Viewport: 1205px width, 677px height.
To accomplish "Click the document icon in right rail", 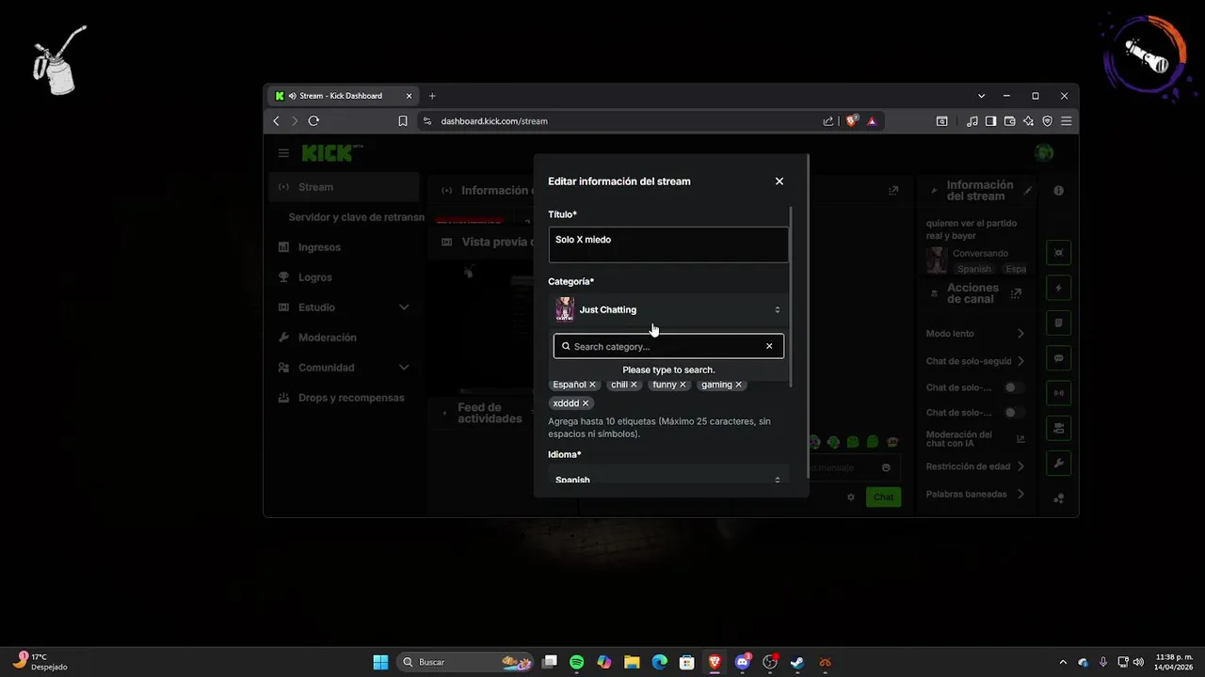I will (1058, 323).
